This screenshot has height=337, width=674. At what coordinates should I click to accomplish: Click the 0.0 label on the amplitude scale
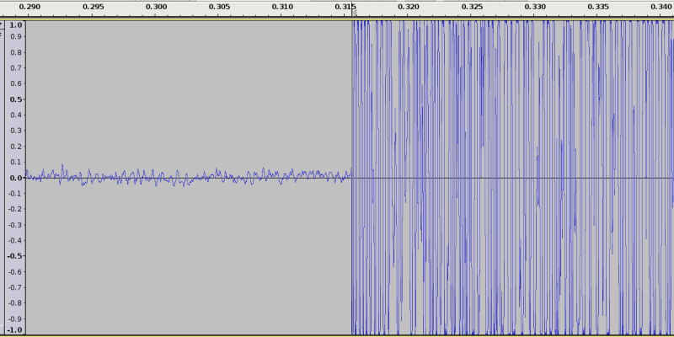point(15,178)
